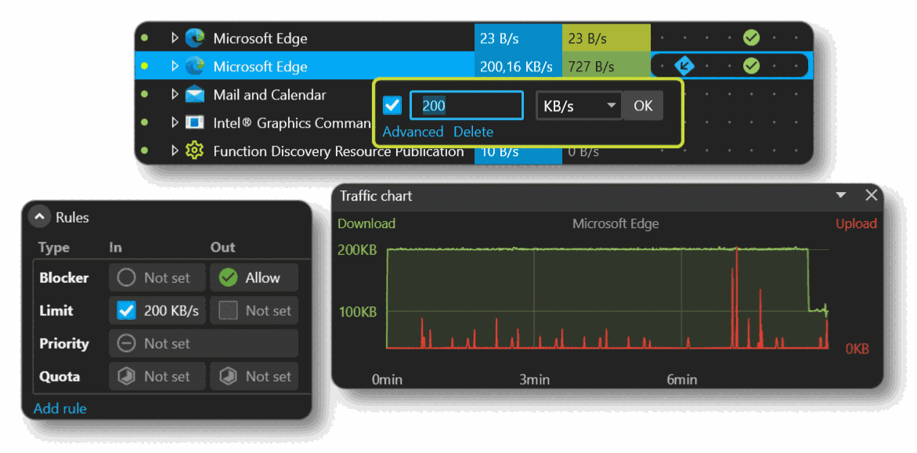Click the green checkmark on the first Edge row
The image size is (917, 453).
tap(750, 37)
